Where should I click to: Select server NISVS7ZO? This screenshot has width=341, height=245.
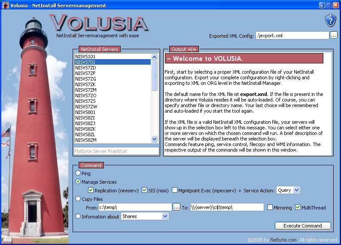[113, 96]
